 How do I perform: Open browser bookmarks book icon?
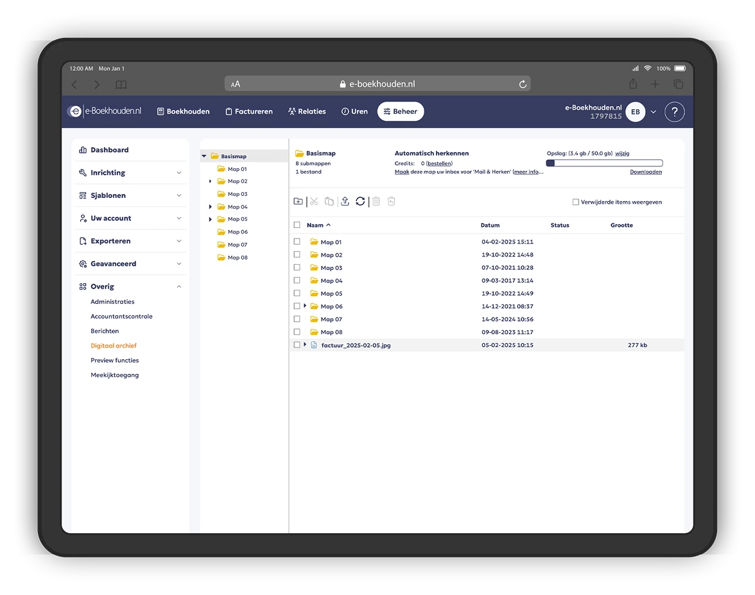(121, 85)
